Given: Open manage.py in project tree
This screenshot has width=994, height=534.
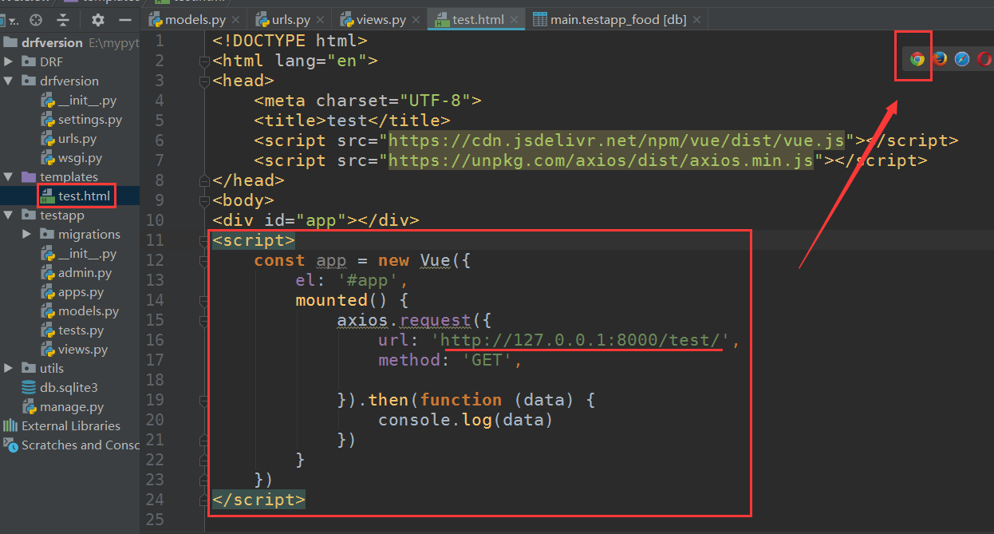Looking at the screenshot, I should (x=72, y=406).
